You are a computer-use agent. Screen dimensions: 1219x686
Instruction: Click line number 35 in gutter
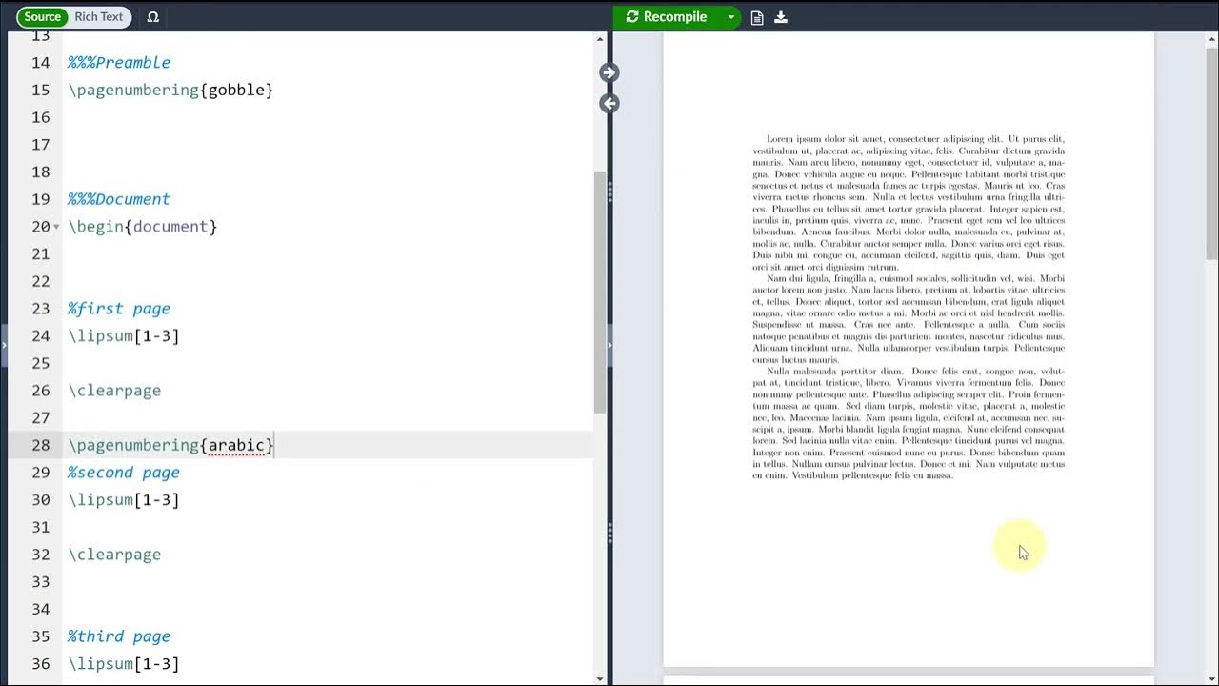click(40, 636)
